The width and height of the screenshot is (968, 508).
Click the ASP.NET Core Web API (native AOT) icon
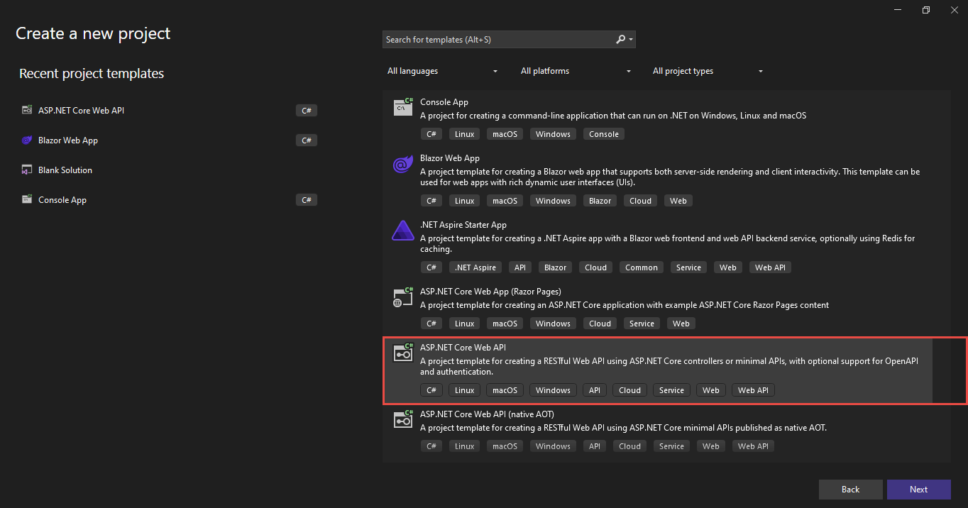pos(402,419)
